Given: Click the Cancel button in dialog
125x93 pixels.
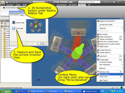Looking at the screenshot, I should click(42, 44).
